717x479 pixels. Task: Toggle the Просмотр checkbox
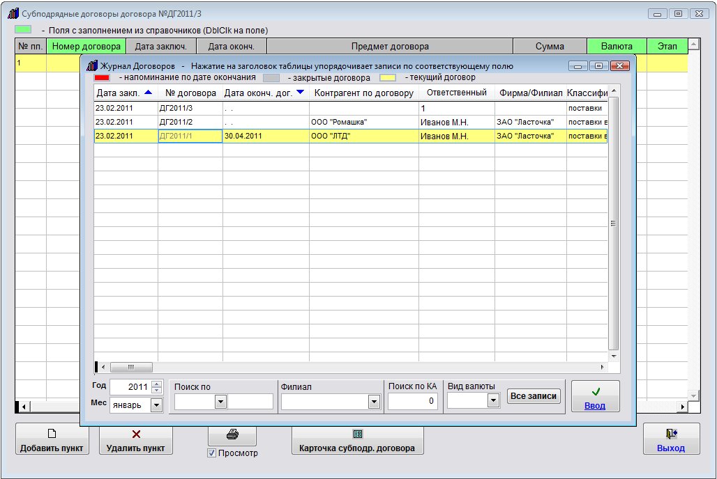(212, 453)
